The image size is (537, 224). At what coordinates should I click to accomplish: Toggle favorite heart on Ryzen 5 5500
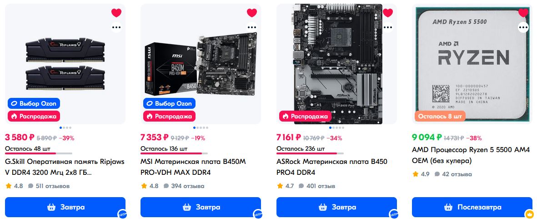click(x=523, y=13)
